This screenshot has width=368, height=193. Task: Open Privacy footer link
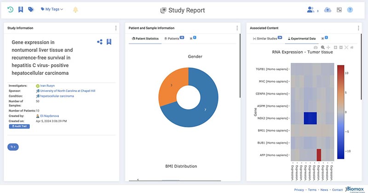point(299,190)
